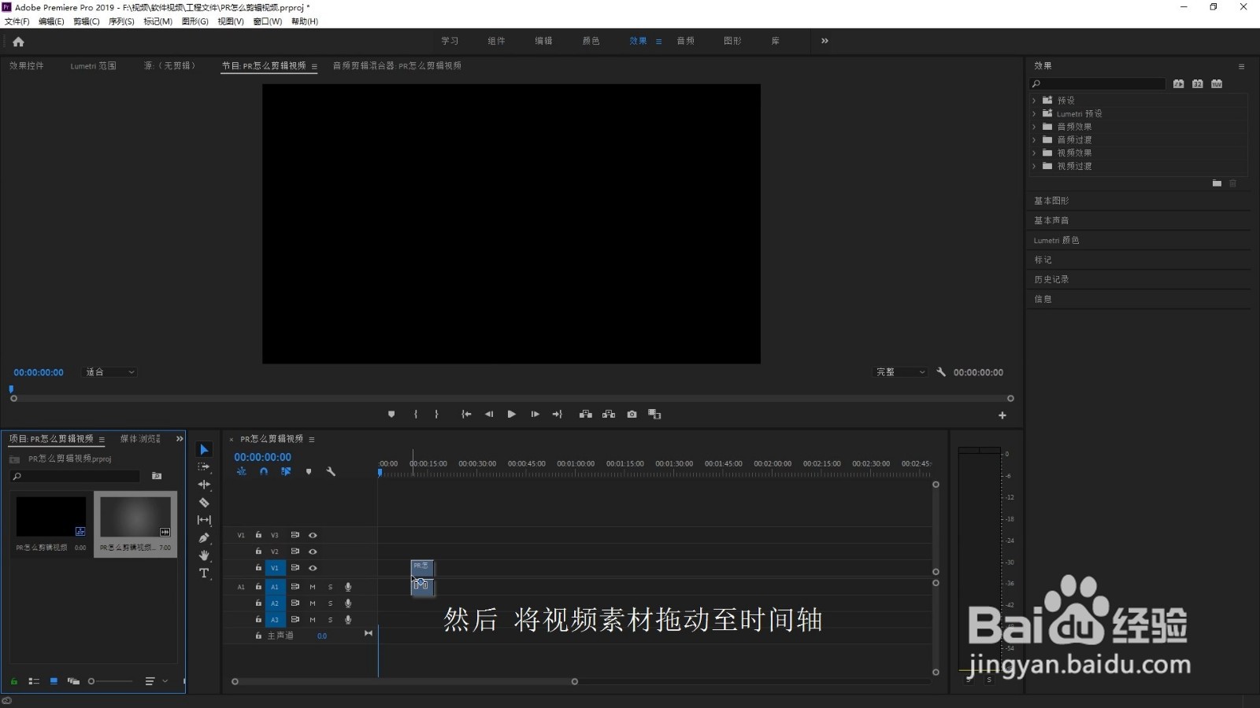Expand the 视频效果 folder in Effects panel
1260x708 pixels.
1035,153
